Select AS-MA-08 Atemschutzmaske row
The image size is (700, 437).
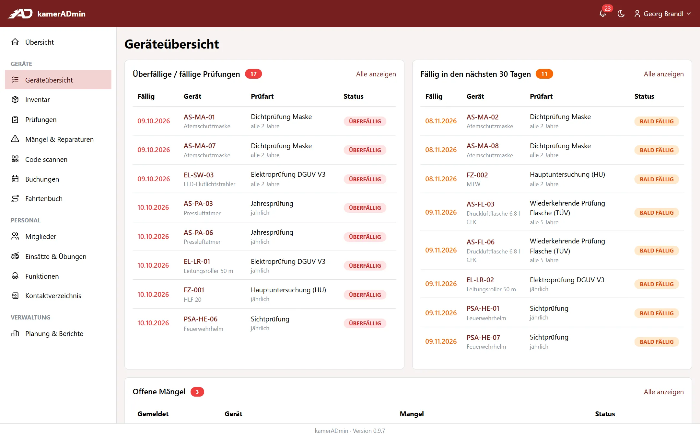click(x=552, y=150)
